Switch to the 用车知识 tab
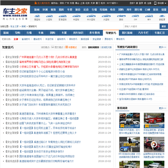This screenshot has height=168, width=168. click(78, 33)
